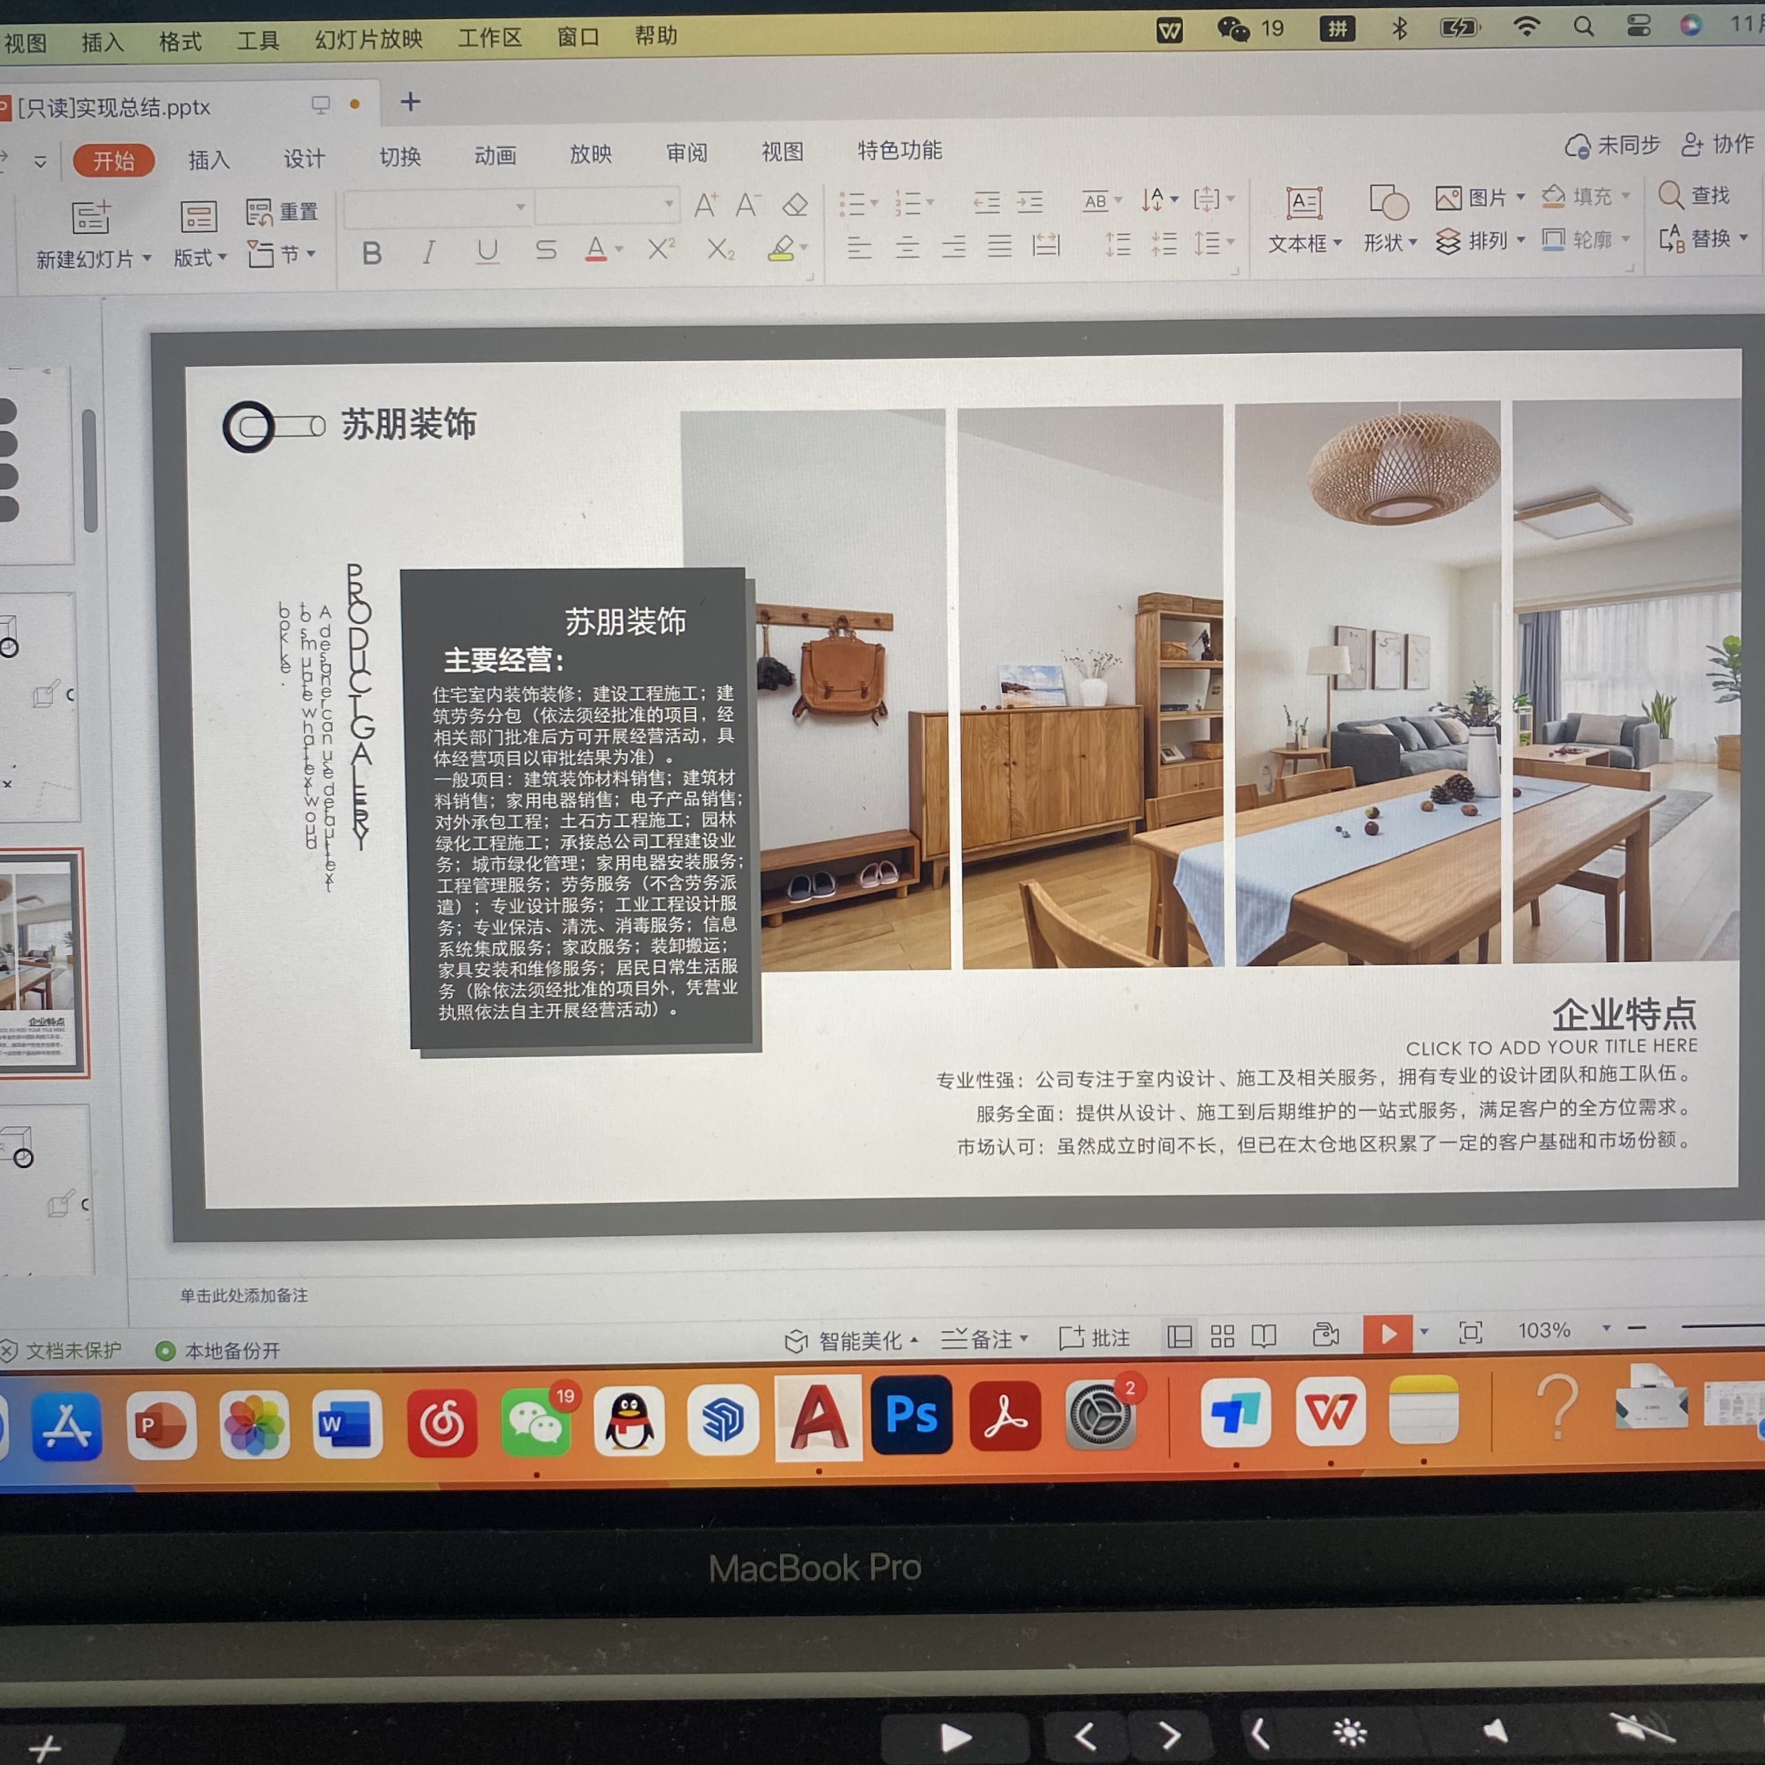Switch to reading view mode
1765x1765 pixels.
click(1264, 1337)
